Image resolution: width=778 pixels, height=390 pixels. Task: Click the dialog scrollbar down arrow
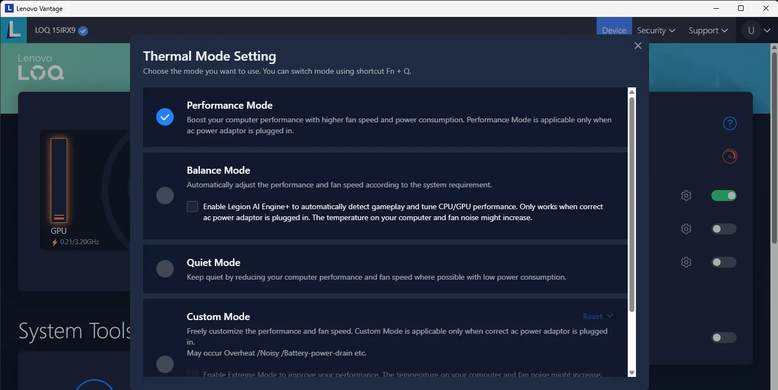632,373
